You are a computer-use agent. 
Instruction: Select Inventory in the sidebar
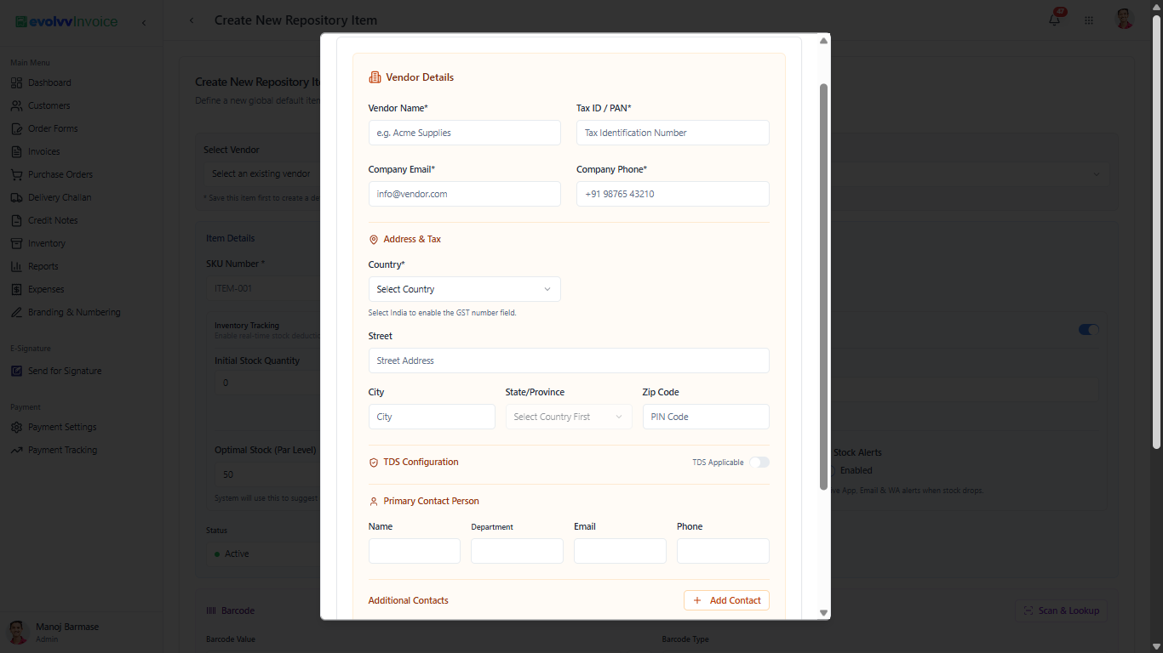click(47, 243)
